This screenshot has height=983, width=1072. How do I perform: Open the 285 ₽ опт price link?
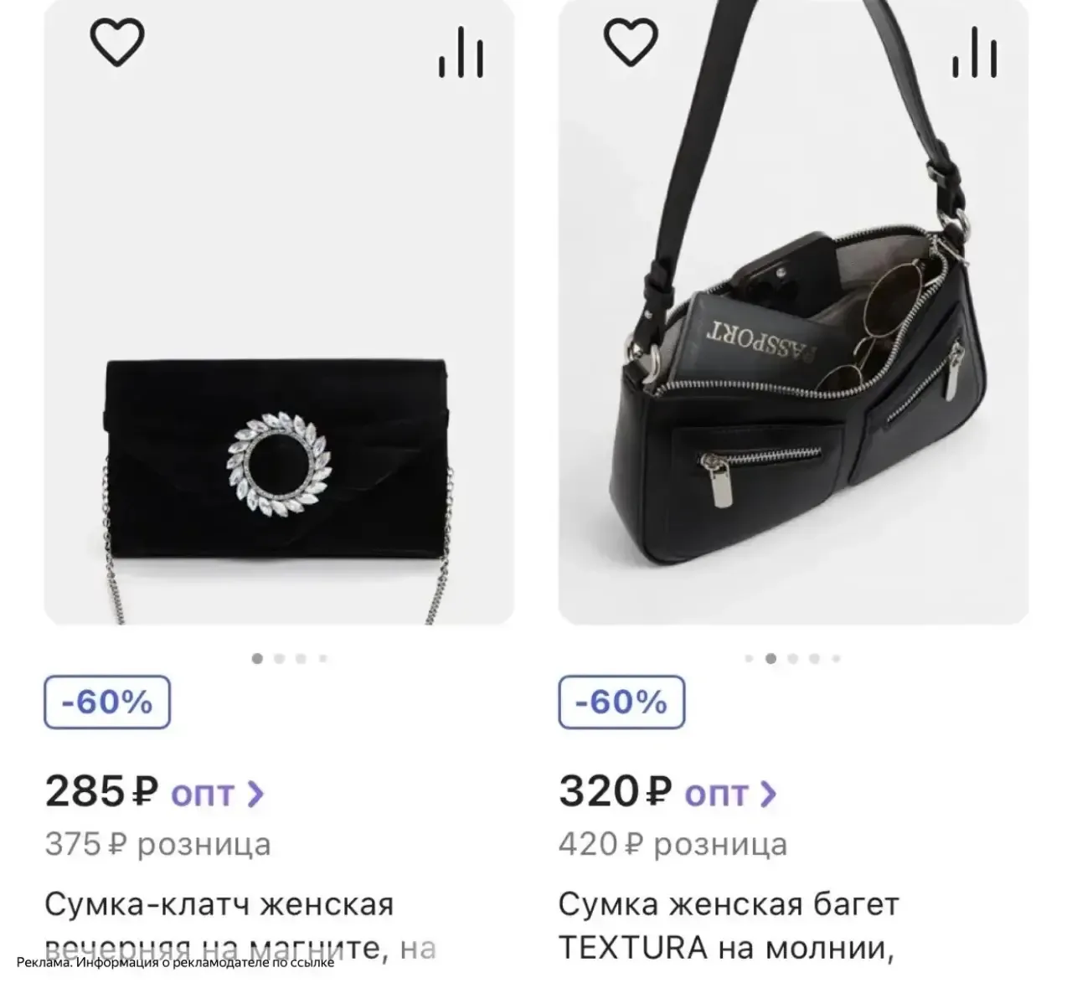click(155, 792)
